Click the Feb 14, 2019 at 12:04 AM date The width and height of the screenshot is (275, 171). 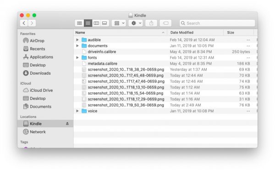192,40
